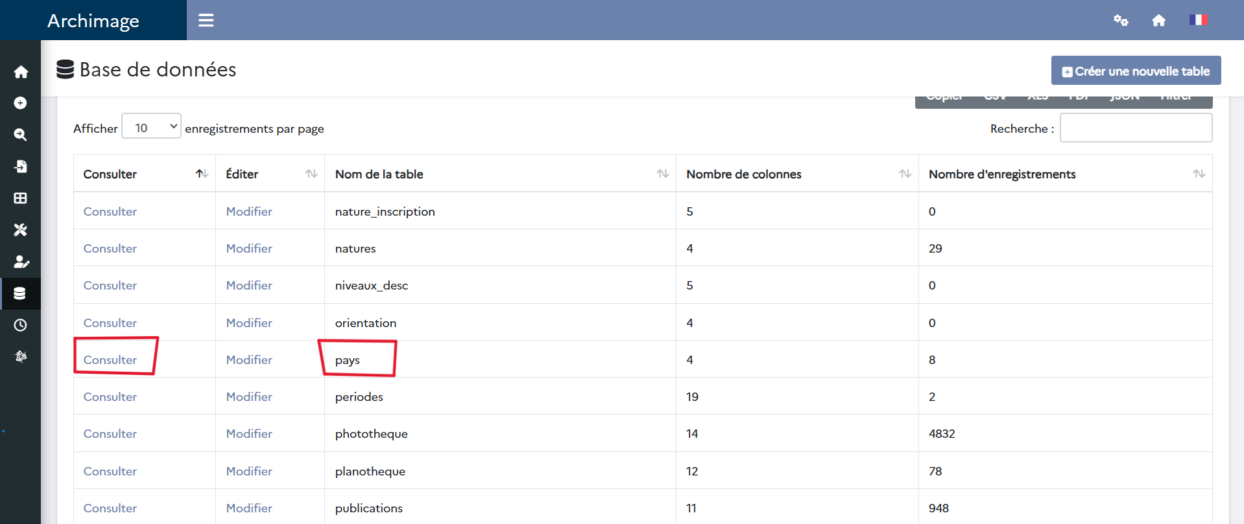Open the gears settings icon in top bar
The image size is (1244, 524).
(1120, 21)
